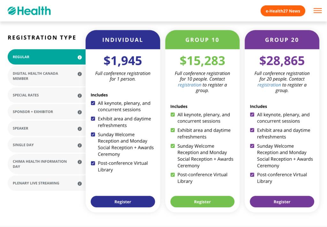
Task: Click info icon beside Digital Health Canada Member
Action: pyautogui.click(x=80, y=74)
